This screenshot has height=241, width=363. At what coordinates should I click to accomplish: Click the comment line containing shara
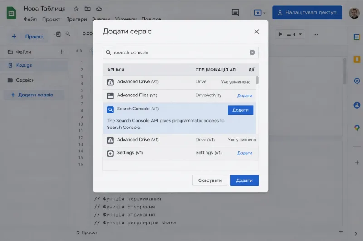(x=135, y=223)
